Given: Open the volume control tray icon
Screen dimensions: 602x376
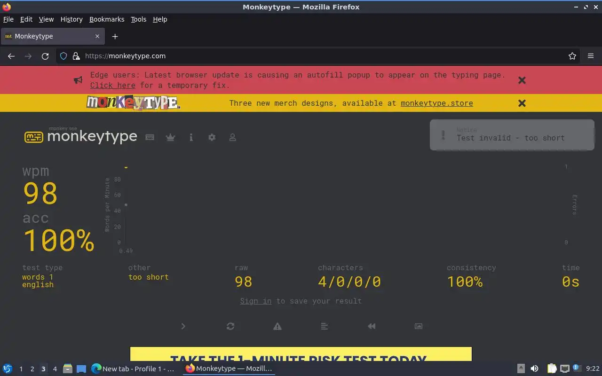Looking at the screenshot, I should tap(534, 368).
